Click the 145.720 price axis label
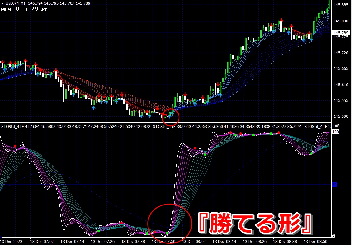Viewport: 352px width, 246px height. (341, 53)
